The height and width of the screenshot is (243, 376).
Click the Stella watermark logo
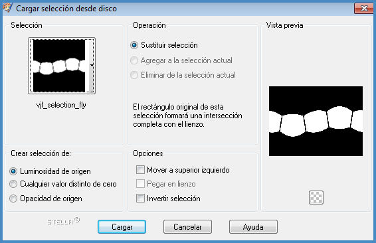tap(63, 222)
